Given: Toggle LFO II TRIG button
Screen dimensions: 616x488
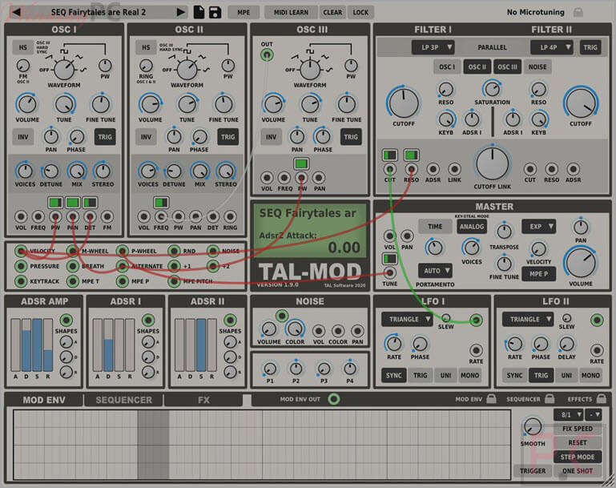Looking at the screenshot, I should tap(541, 376).
